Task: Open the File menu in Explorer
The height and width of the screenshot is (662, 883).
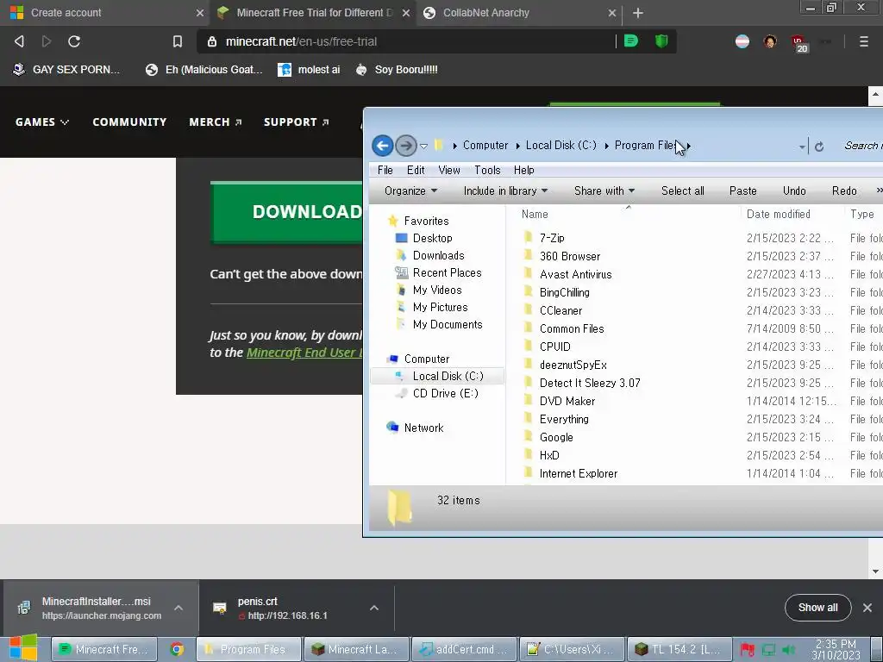Action: tap(385, 170)
